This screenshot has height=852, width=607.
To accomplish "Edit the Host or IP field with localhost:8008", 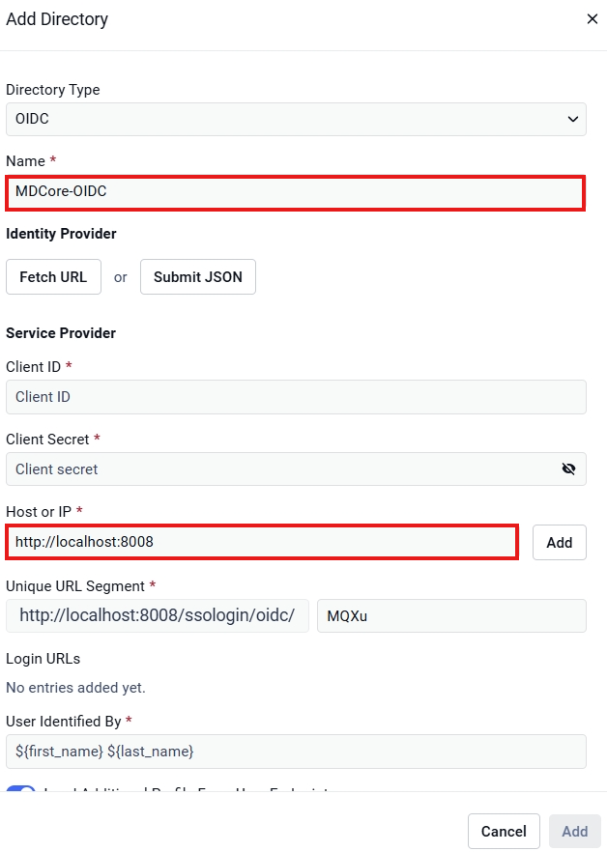I will pyautogui.click(x=262, y=542).
